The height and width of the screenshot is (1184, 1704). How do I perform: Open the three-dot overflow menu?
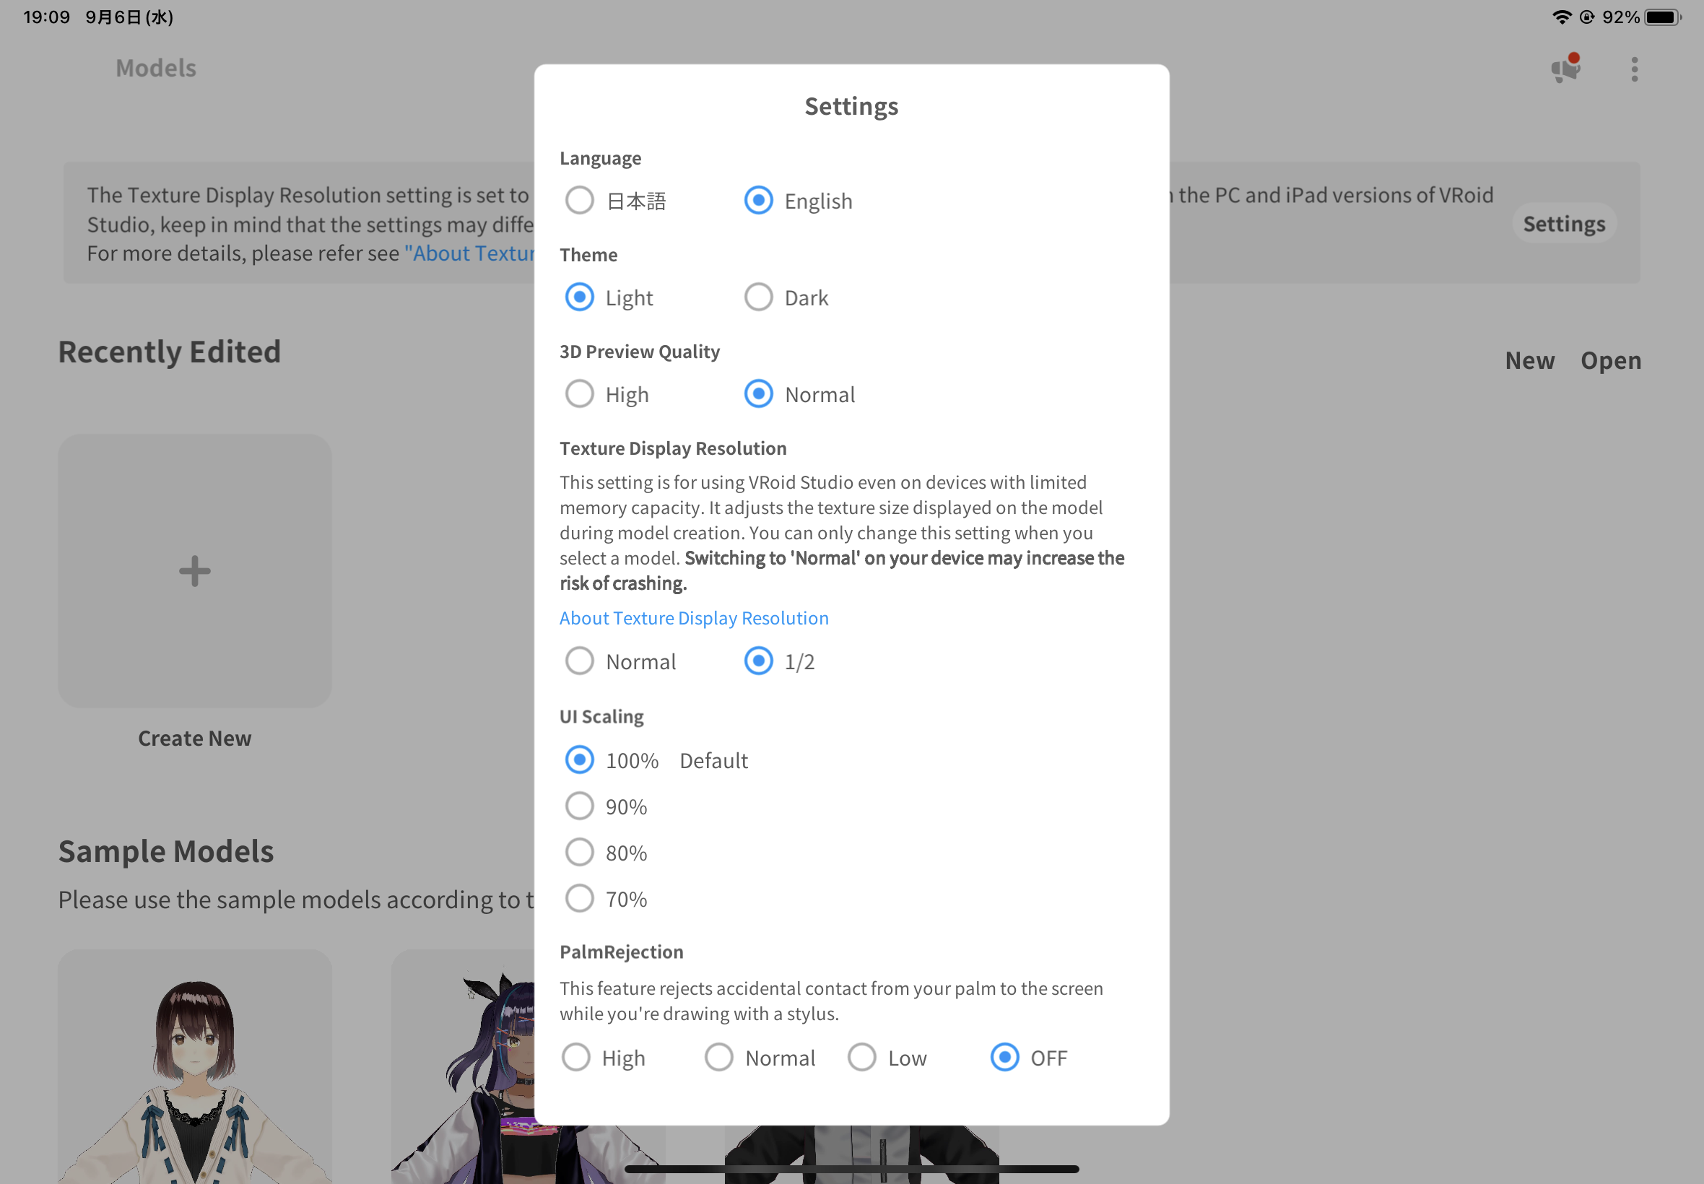pyautogui.click(x=1634, y=69)
